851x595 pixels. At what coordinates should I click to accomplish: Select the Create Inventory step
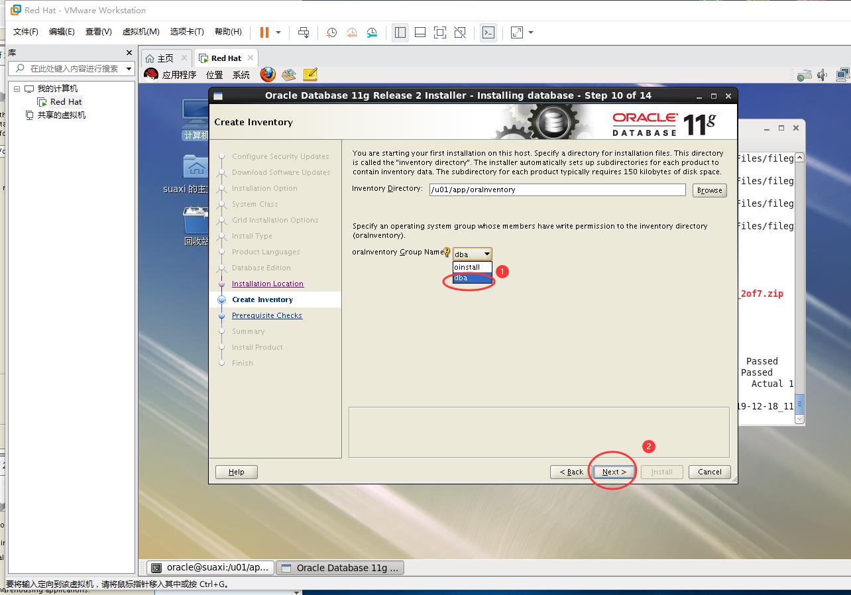(x=262, y=299)
